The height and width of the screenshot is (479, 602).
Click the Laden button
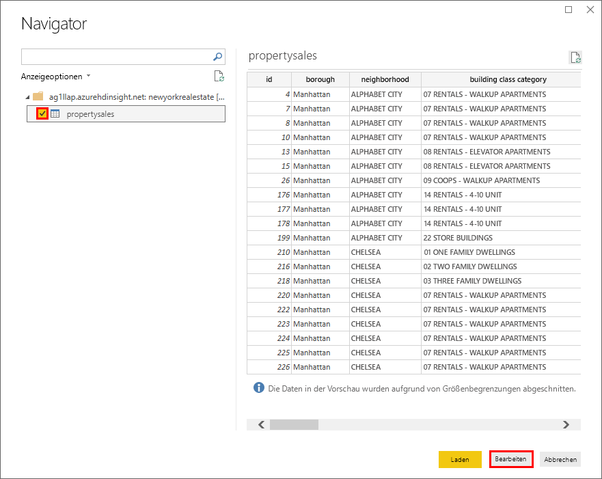(x=460, y=459)
